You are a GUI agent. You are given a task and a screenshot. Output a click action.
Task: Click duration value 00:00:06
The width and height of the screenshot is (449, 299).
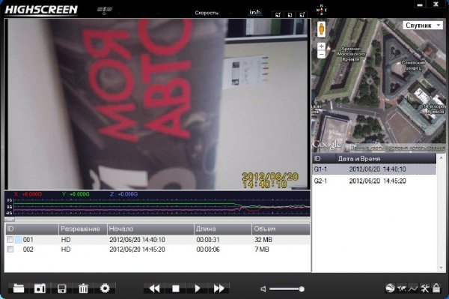coord(208,250)
